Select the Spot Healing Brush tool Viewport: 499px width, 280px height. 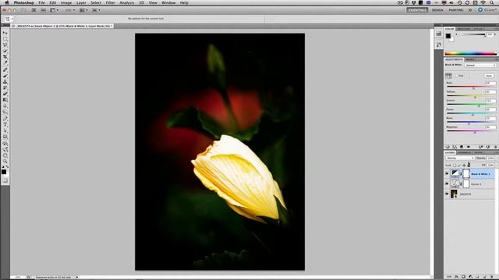(5, 70)
